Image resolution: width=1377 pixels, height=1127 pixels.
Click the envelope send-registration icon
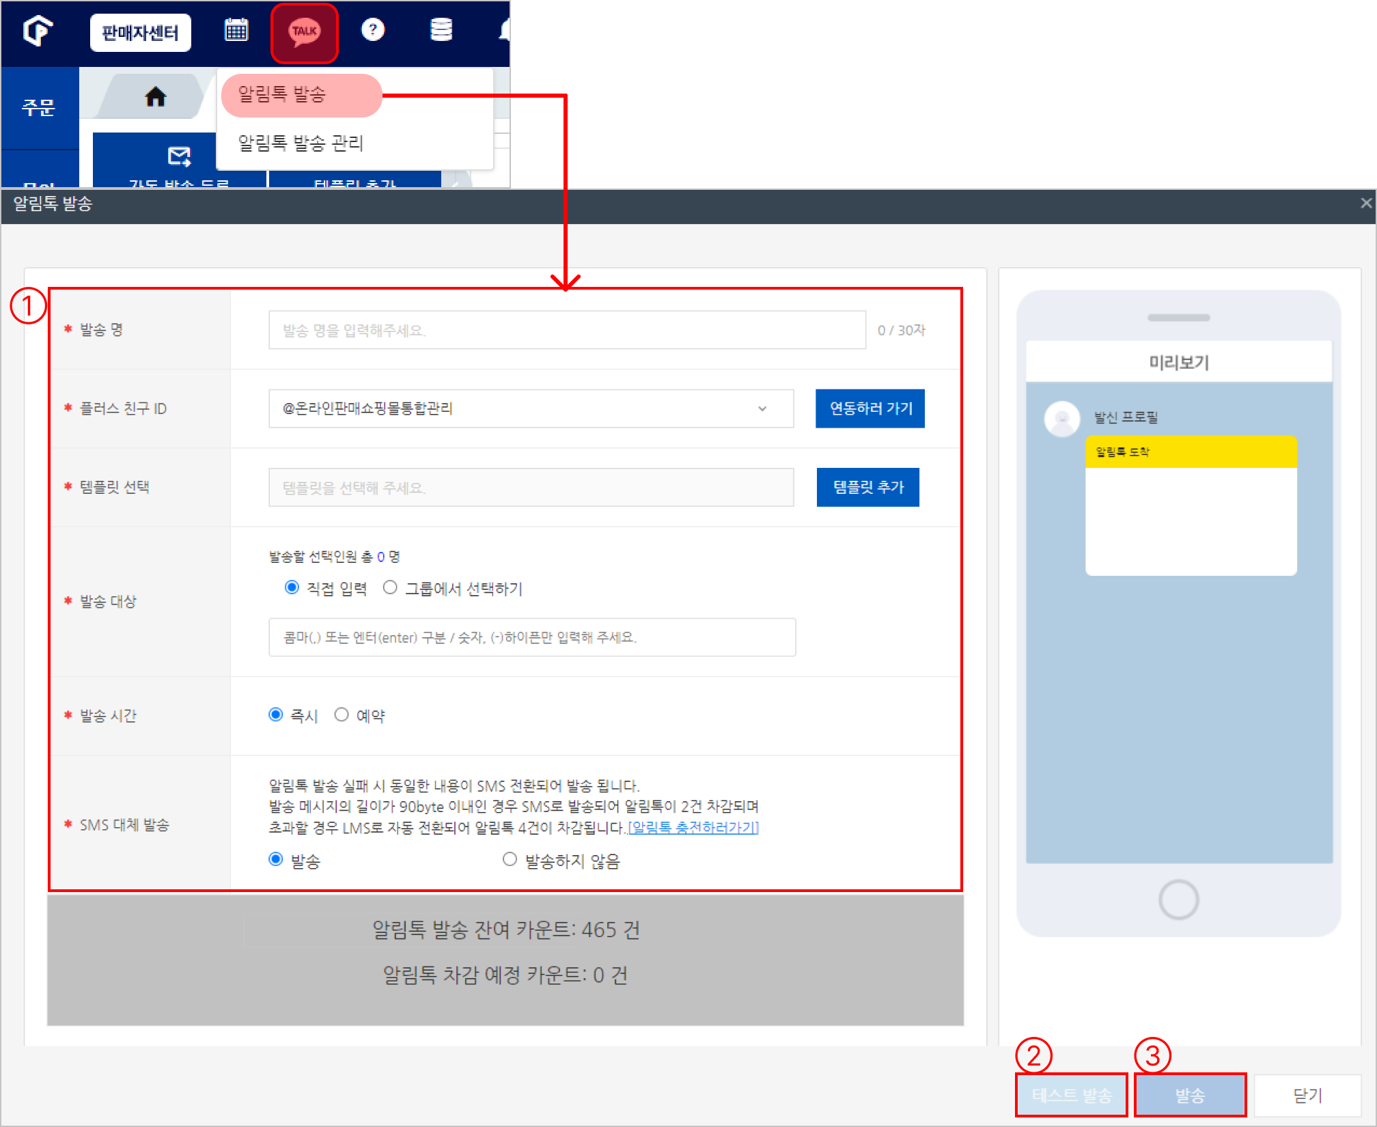(x=180, y=156)
